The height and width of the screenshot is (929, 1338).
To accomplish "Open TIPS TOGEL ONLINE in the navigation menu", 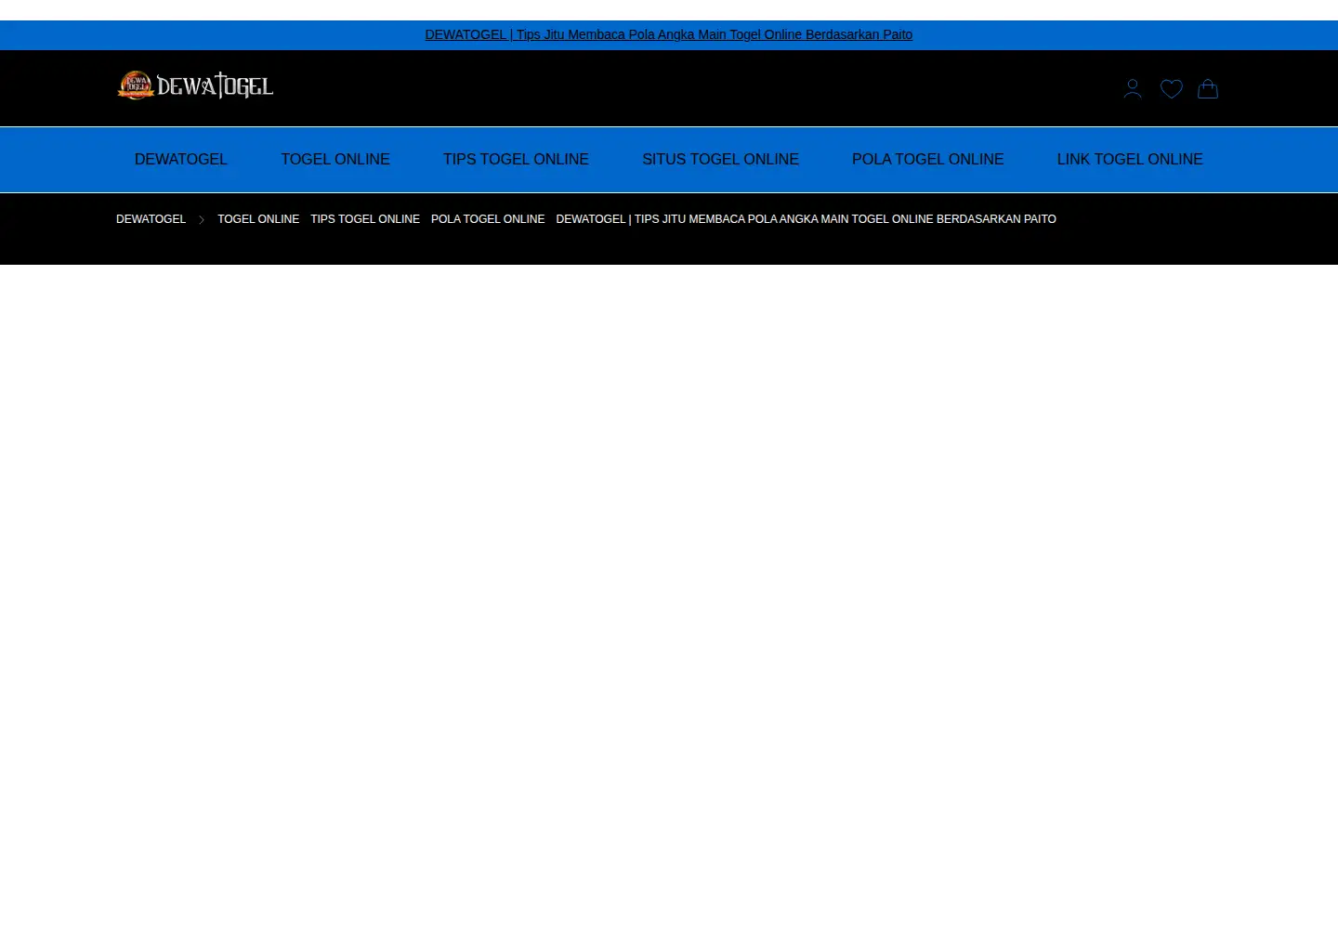I will pos(516,160).
